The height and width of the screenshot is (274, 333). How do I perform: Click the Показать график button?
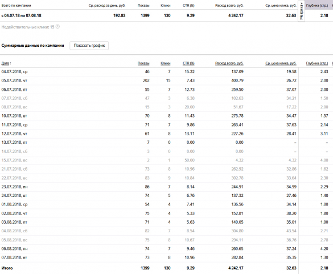click(89, 46)
